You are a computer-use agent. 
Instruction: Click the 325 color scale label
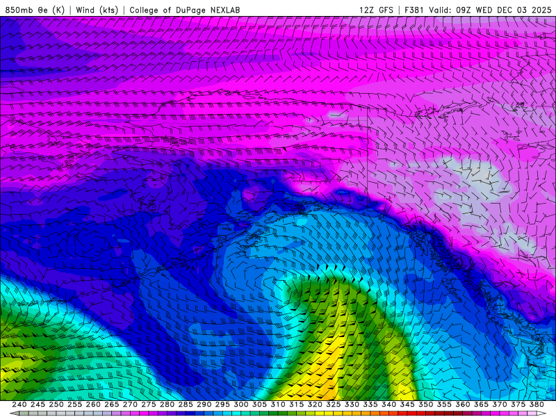tap(334, 404)
